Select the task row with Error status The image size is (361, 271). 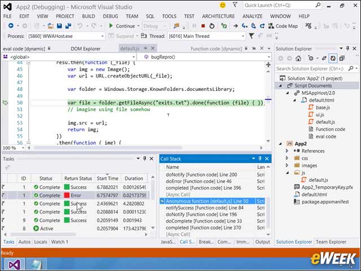pyautogui.click(x=76, y=195)
